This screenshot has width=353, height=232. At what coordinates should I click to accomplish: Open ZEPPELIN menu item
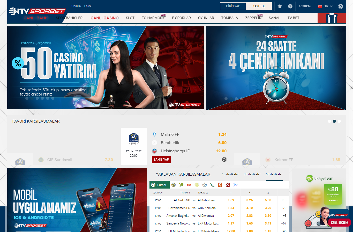click(253, 18)
